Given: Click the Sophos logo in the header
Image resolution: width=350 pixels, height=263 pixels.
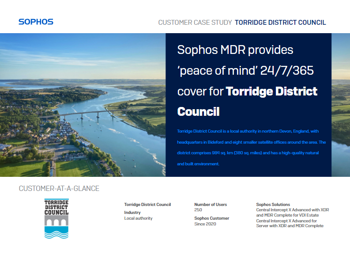Looking at the screenshot, I should [36, 22].
